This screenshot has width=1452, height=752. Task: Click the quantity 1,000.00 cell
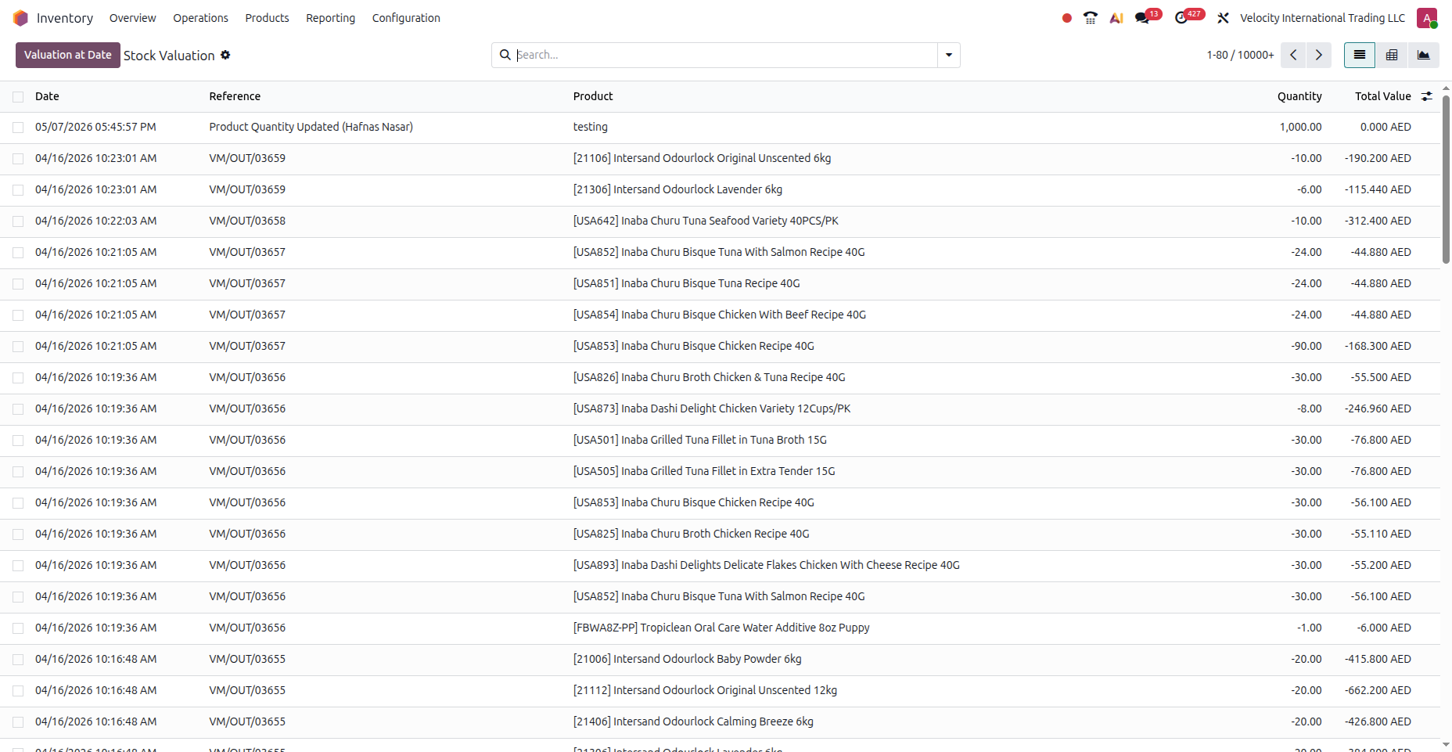(x=1300, y=127)
